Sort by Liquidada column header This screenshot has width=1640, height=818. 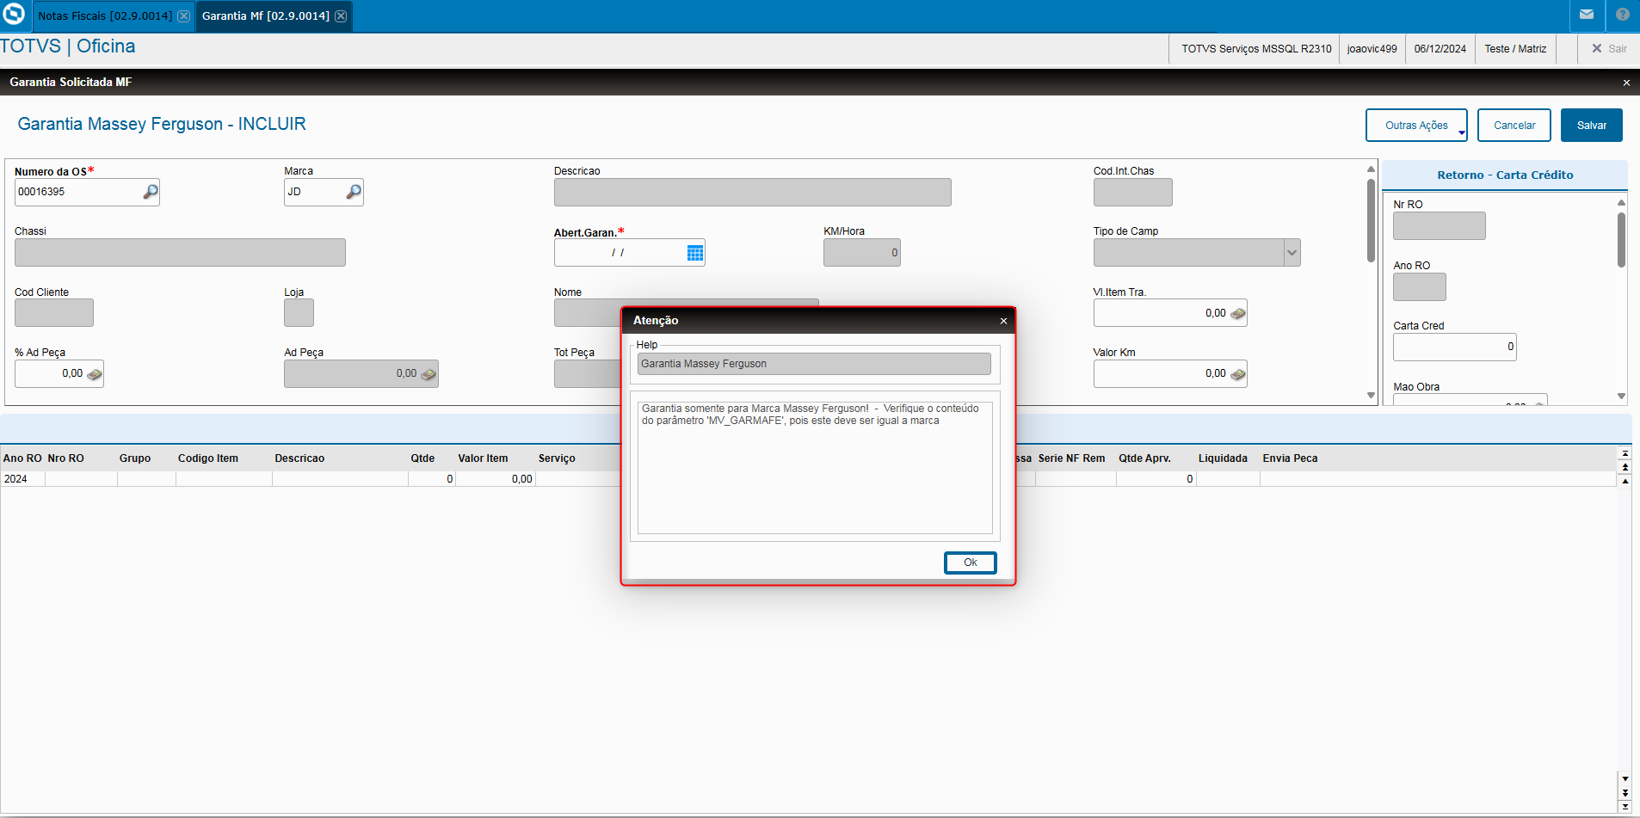coord(1223,458)
